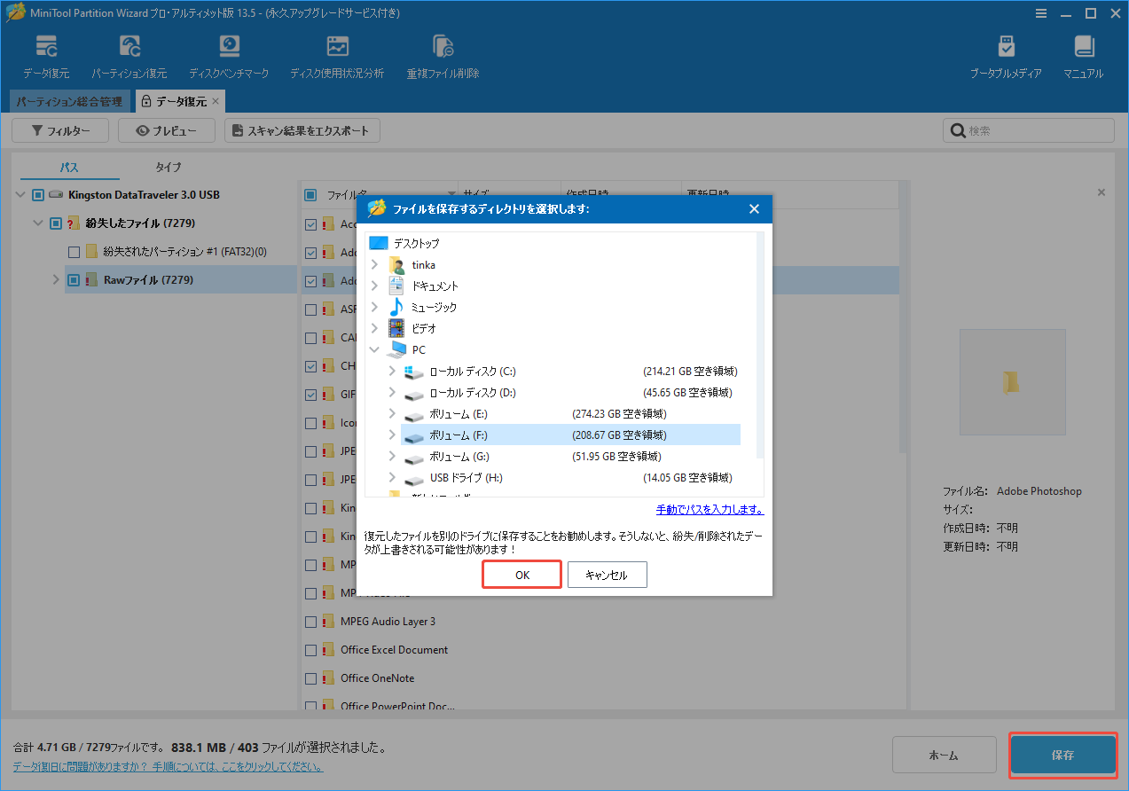
Task: Click the hamburger menu icon top right
Action: [1040, 13]
